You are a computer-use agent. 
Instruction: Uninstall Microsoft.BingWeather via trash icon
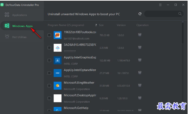(140, 85)
